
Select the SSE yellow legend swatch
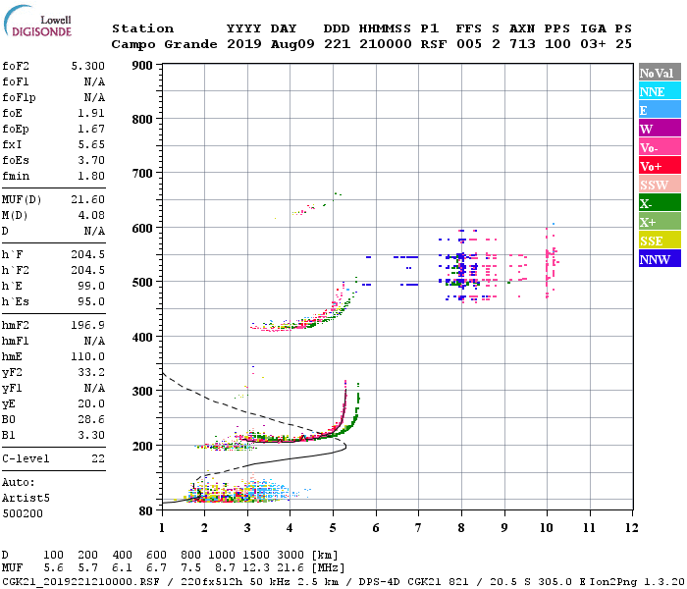[660, 241]
